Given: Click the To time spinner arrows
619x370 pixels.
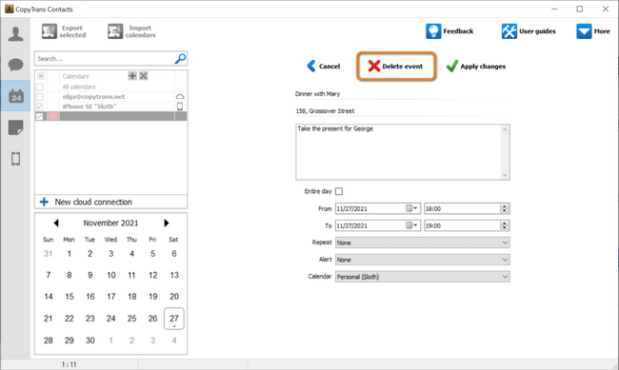Looking at the screenshot, I should coord(504,225).
